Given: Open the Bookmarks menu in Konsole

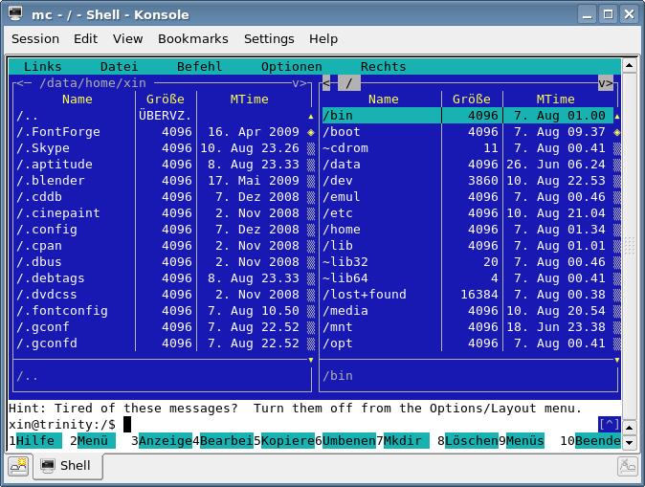Looking at the screenshot, I should (192, 38).
